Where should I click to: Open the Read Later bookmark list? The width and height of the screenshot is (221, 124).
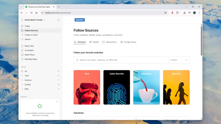coord(29,46)
